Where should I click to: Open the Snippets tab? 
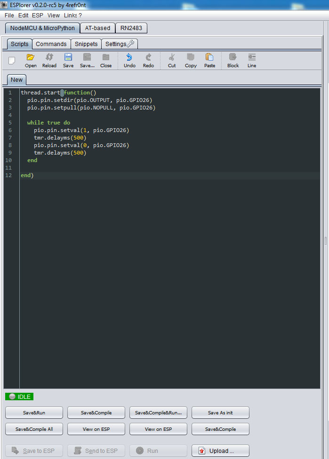tap(86, 44)
